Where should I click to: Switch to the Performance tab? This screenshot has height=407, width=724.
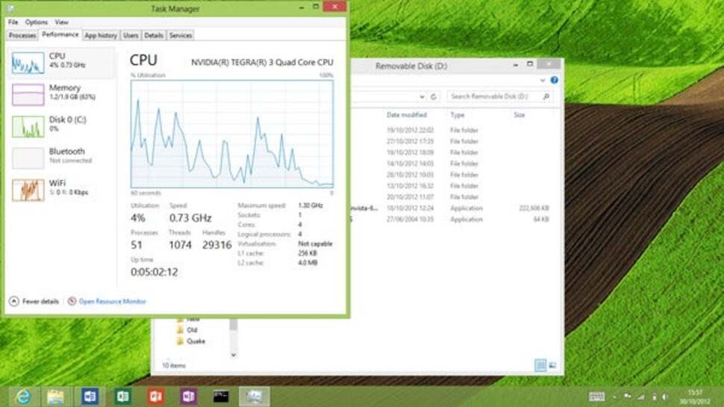tap(60, 34)
